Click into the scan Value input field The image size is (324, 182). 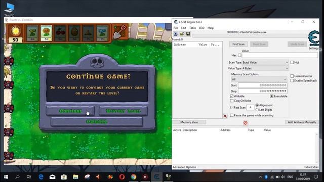coord(280,55)
